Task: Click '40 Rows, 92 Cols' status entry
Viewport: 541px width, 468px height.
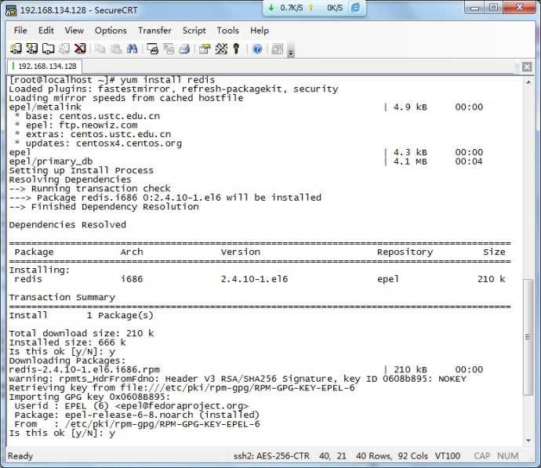Action: point(391,456)
